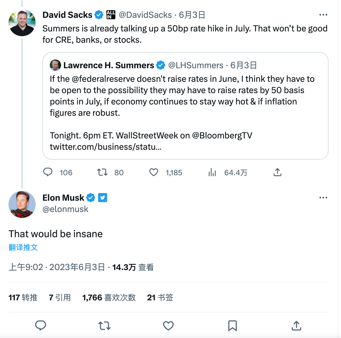Retweet David Sacks' post
The height and width of the screenshot is (338, 341).
[102, 172]
